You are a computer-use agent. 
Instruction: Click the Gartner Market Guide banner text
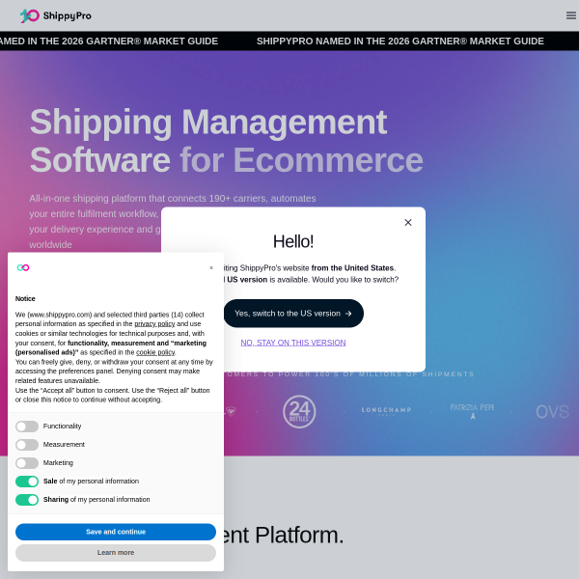tap(400, 41)
